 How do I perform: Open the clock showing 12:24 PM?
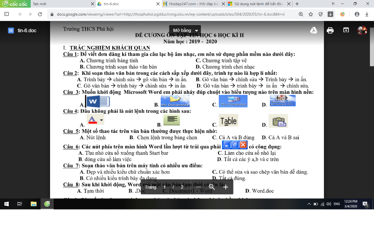click(351, 204)
